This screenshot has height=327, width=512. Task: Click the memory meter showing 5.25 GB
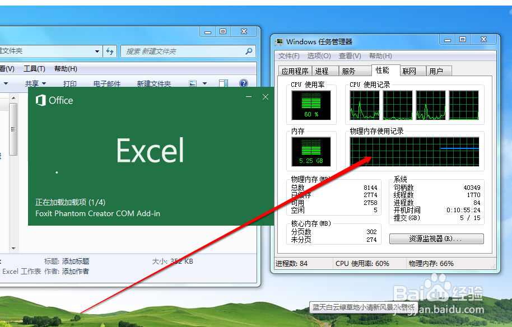pos(311,152)
